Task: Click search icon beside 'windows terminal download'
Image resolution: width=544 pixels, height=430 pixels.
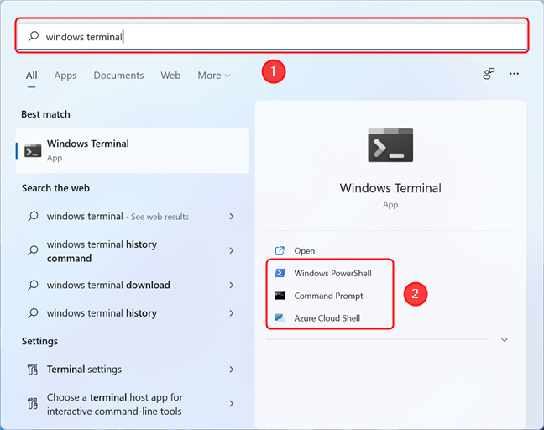Action: pyautogui.click(x=33, y=285)
